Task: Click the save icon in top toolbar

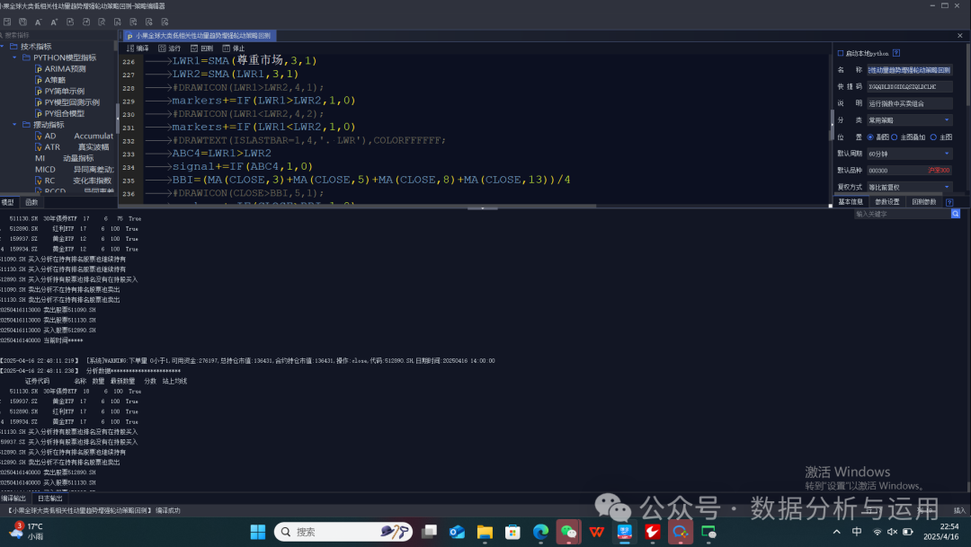Action: point(7,22)
